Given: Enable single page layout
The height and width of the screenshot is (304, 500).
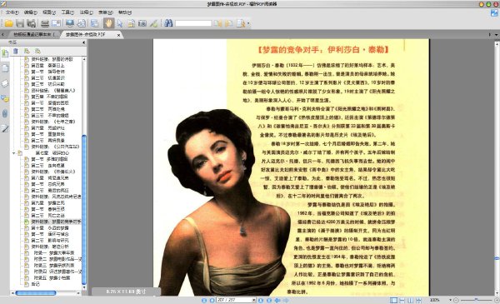Looking at the screenshot, I should point(394,300).
